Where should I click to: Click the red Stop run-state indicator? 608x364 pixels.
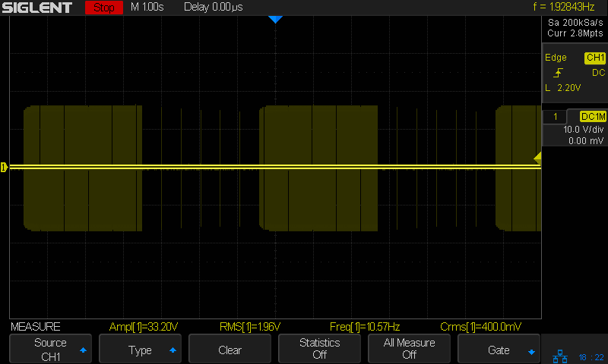point(104,8)
